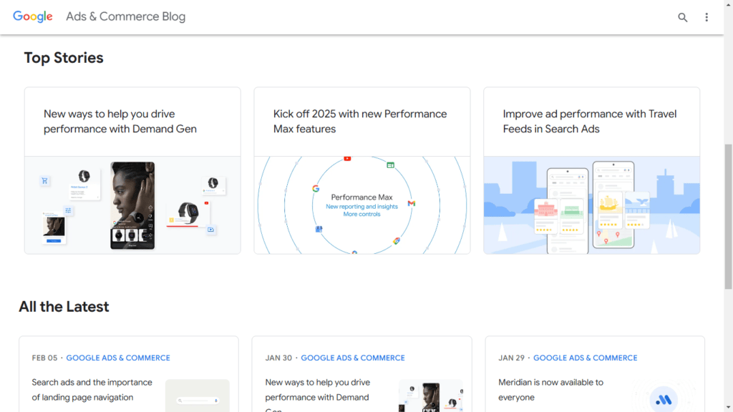
Task: Open 'Kick off 2025 with new Performance Max' story
Action: [359, 122]
